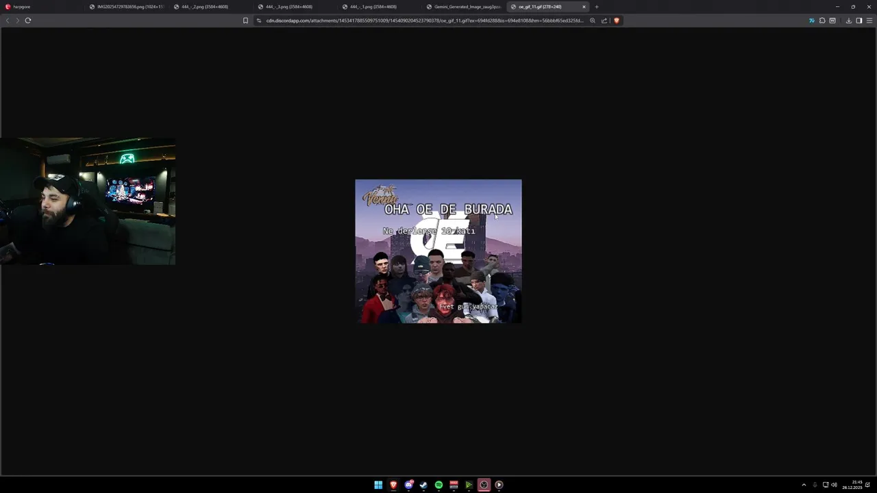Share this page via the share icon
Image resolution: width=877 pixels, height=493 pixels.
tap(604, 21)
